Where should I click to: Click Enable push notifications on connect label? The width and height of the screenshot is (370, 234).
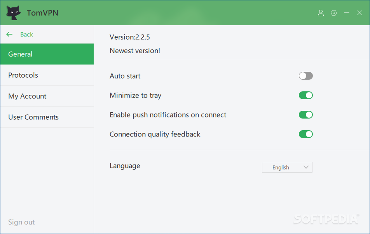[x=168, y=115]
